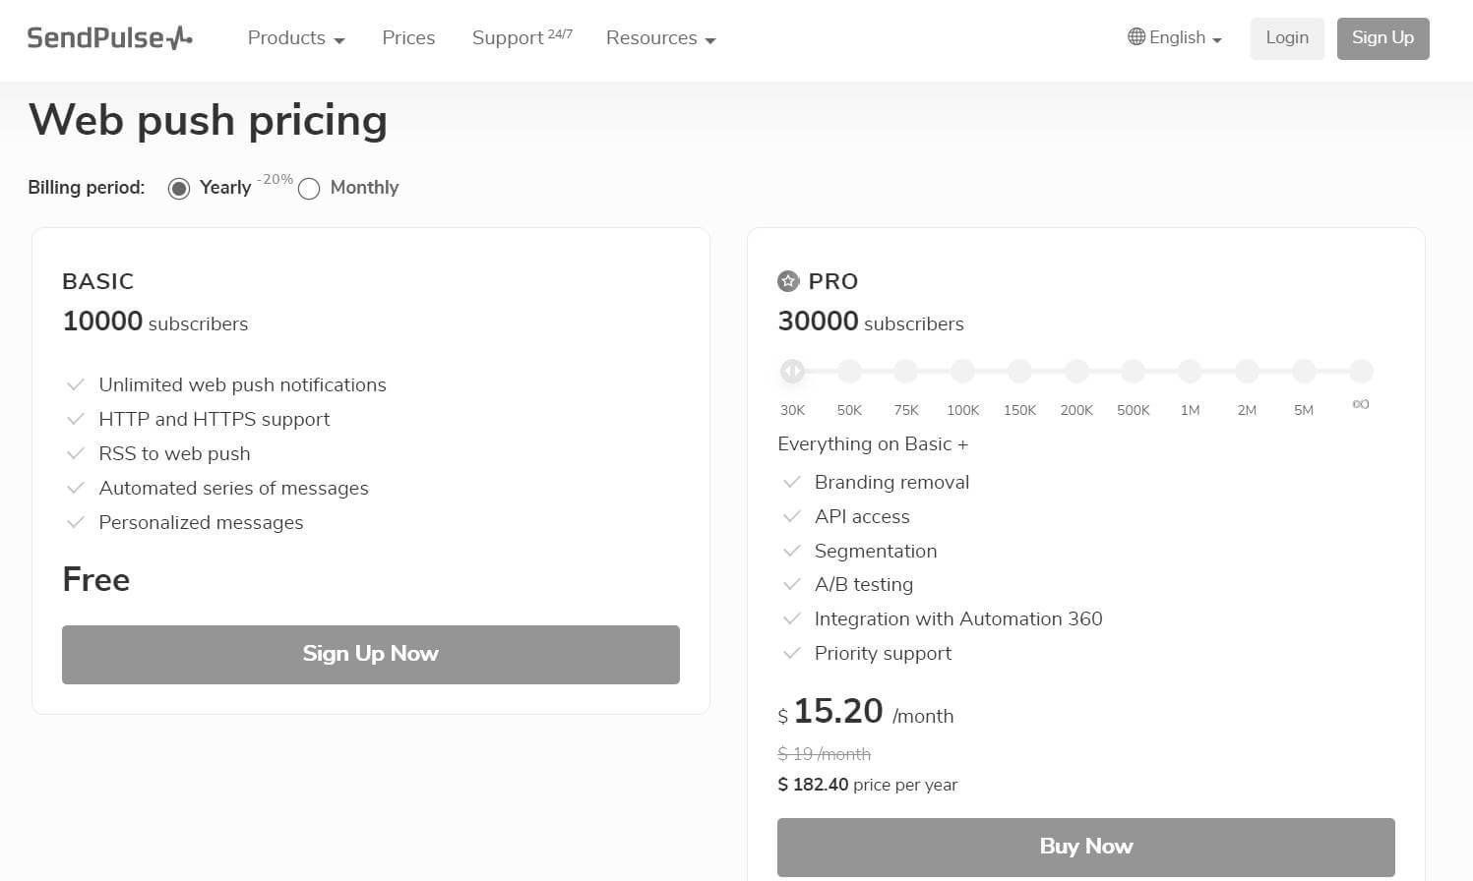Click Integration with Automation 360 text
Image resolution: width=1473 pixels, height=881 pixels.
pyautogui.click(x=958, y=618)
